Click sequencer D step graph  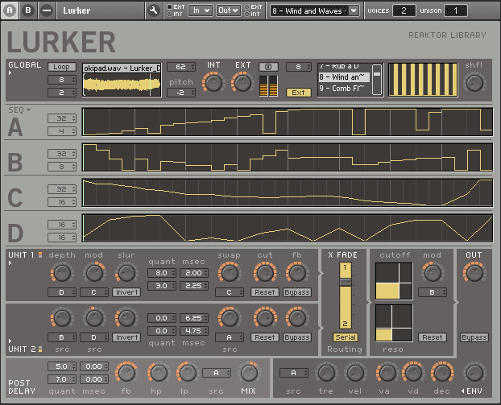pos(288,228)
